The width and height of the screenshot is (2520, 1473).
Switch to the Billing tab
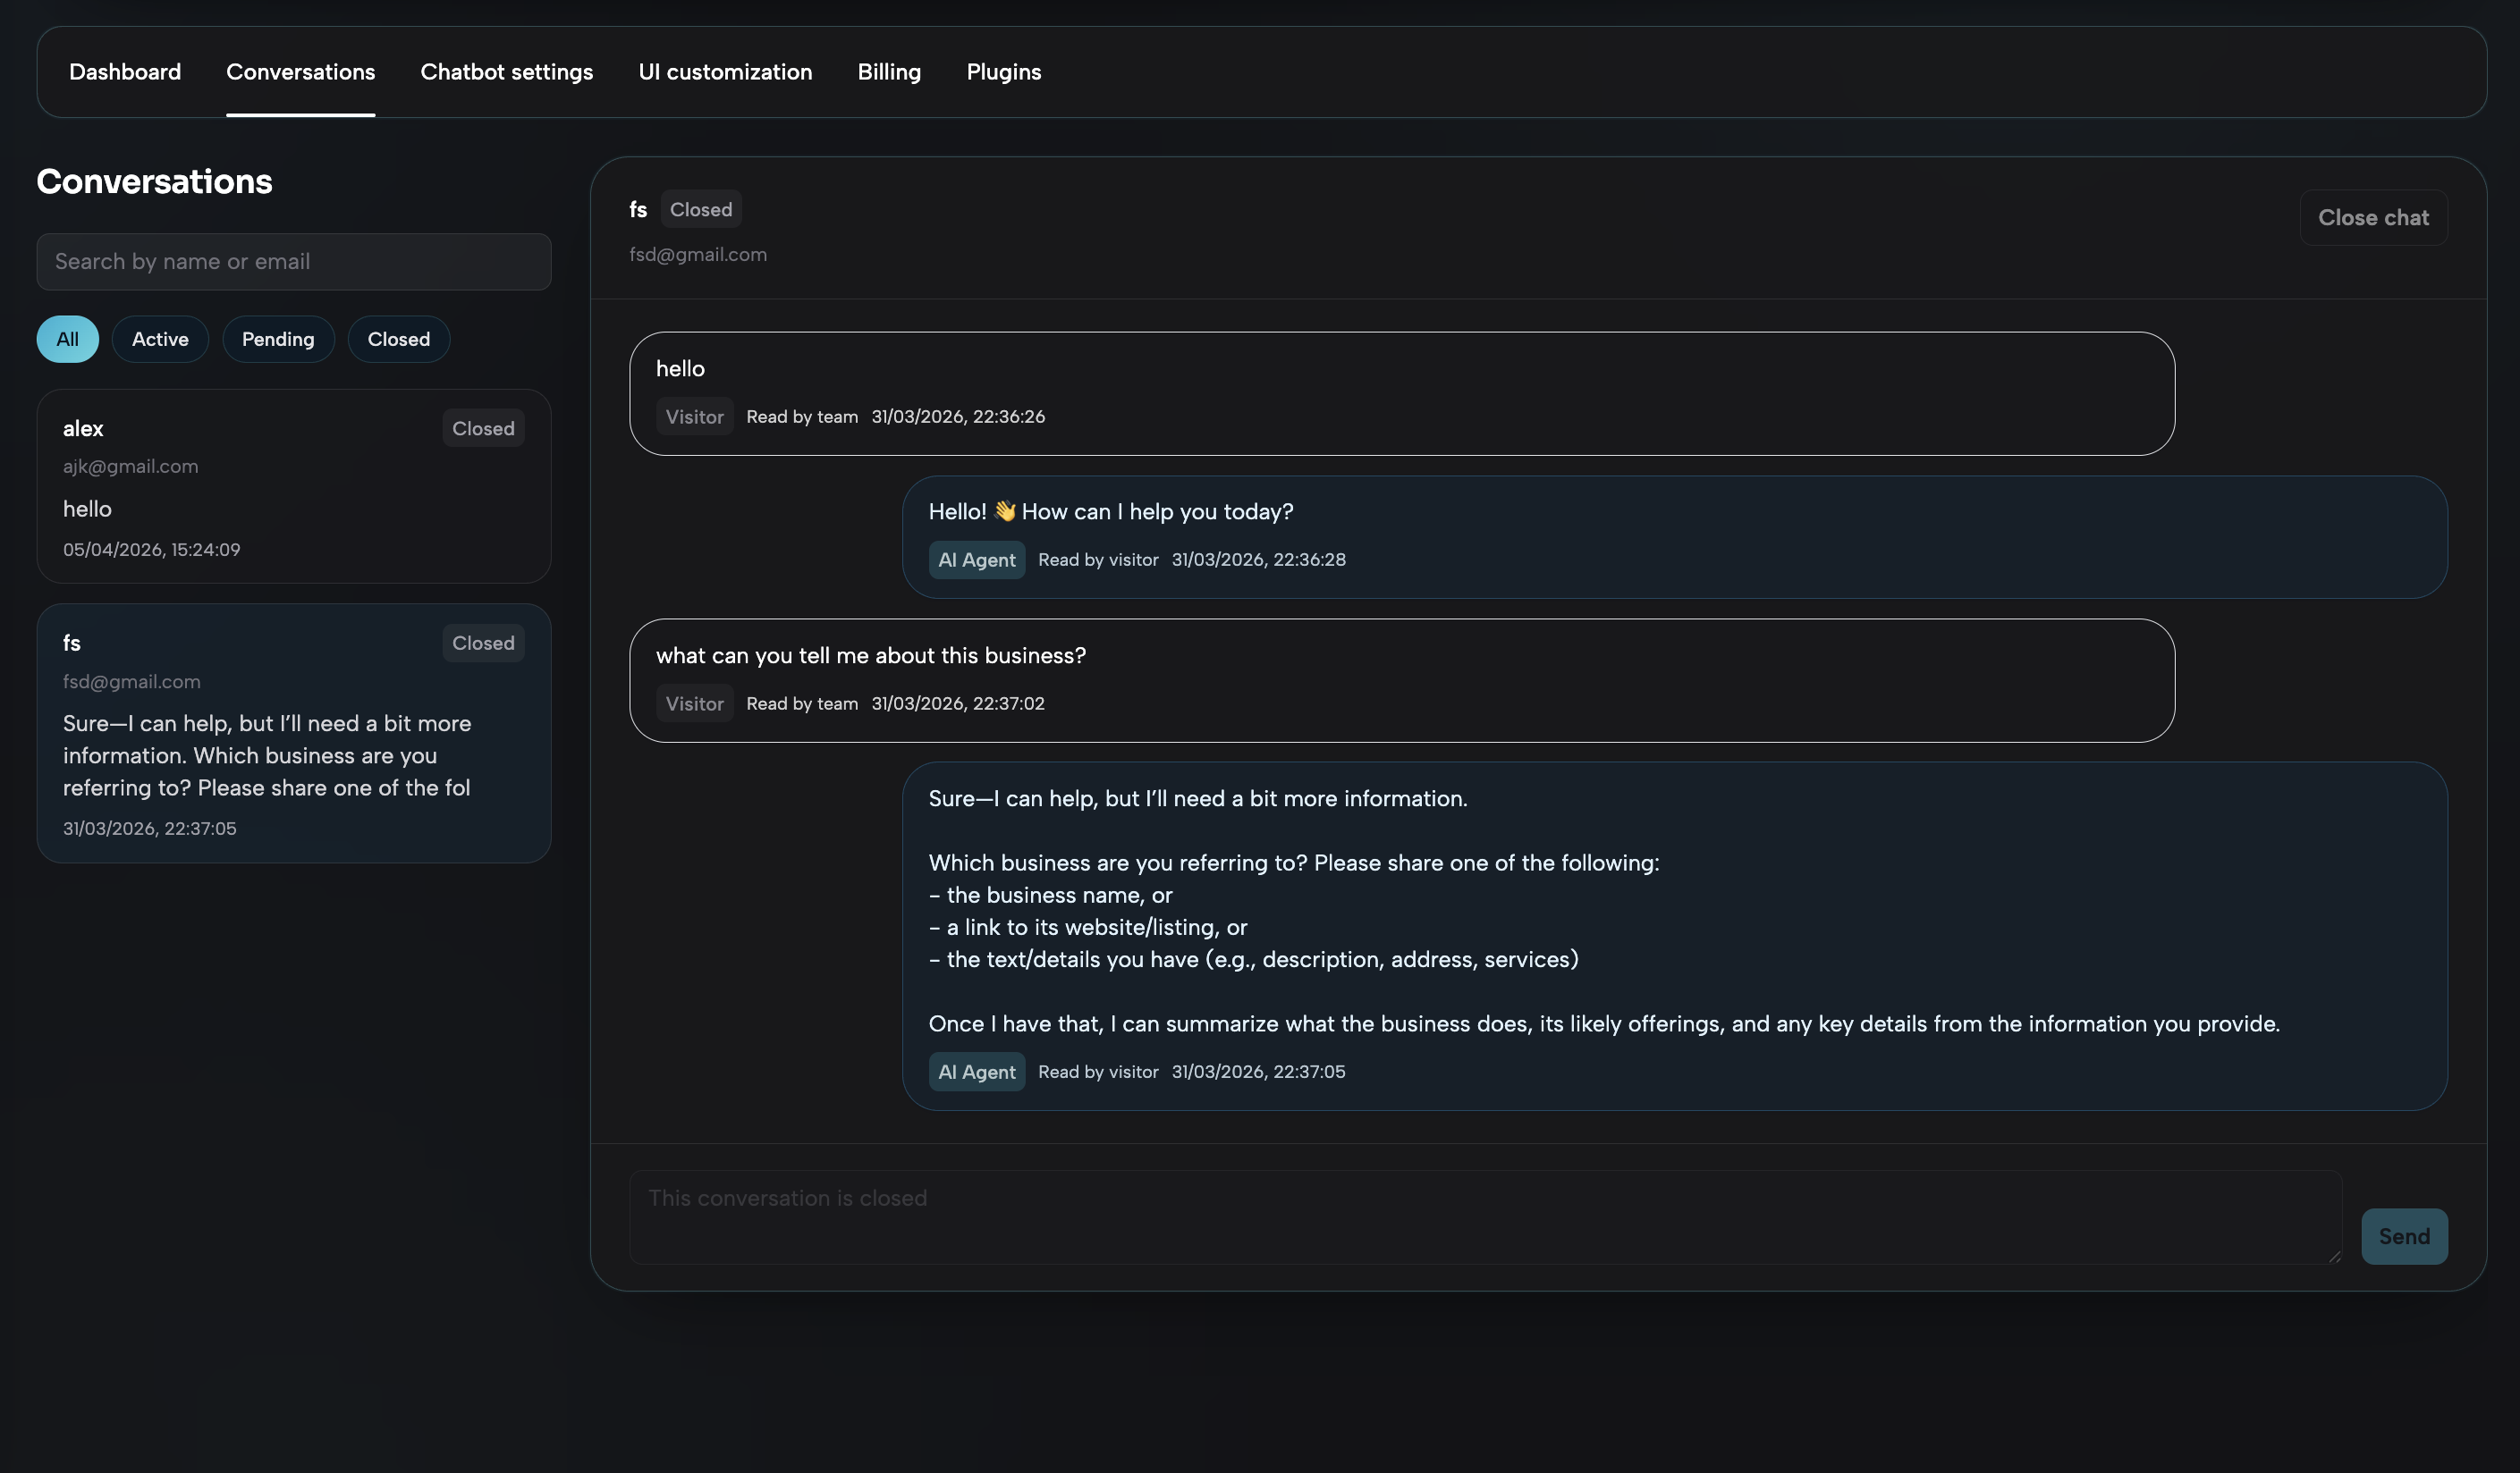point(889,72)
